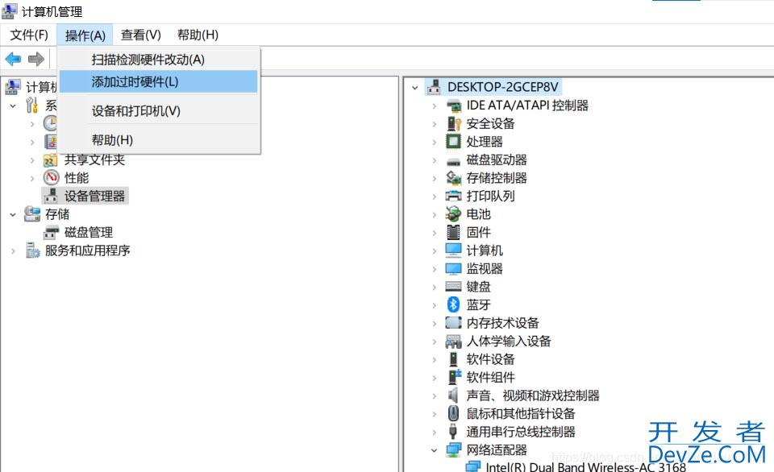Screen dimensions: 774x472
Task: Select the 鼠标和其他指针设备 category label
Action: [x=521, y=413]
